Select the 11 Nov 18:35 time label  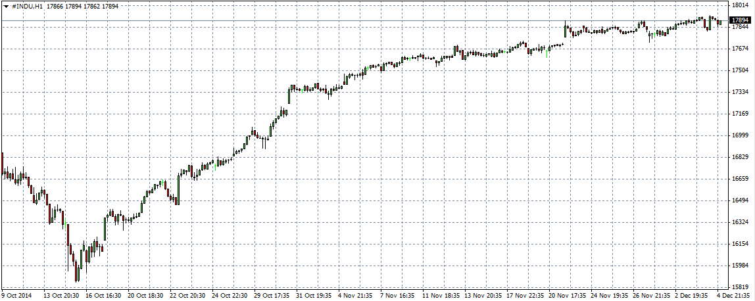click(x=441, y=296)
